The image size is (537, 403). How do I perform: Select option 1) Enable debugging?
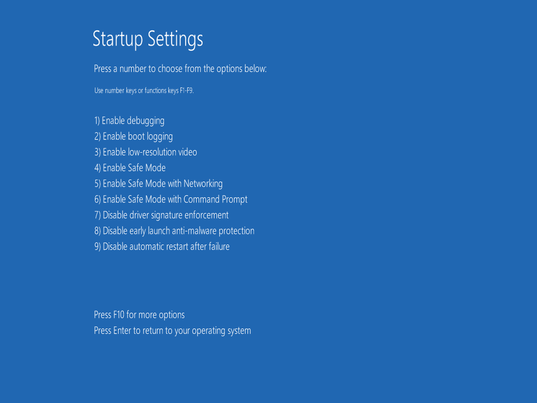(129, 120)
